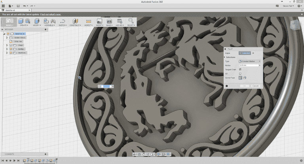The image size is (304, 164).
Task: Select the Create box tool icon
Action: (x=21, y=21)
